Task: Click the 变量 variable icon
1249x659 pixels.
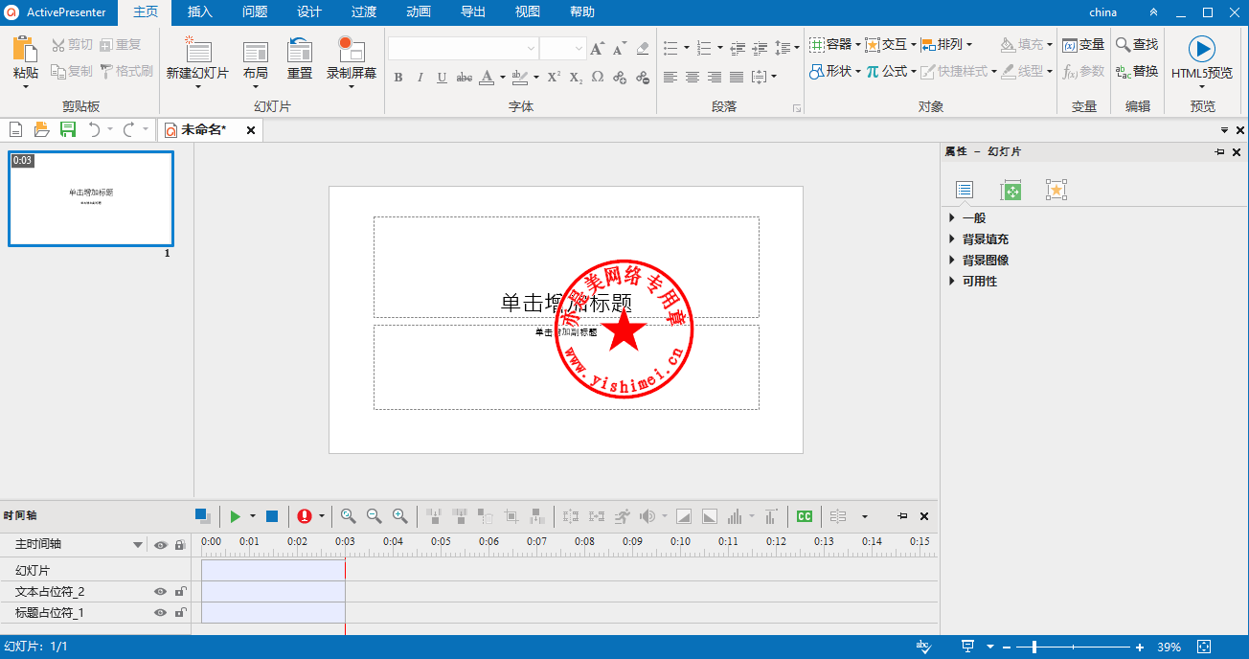Action: 1070,44
